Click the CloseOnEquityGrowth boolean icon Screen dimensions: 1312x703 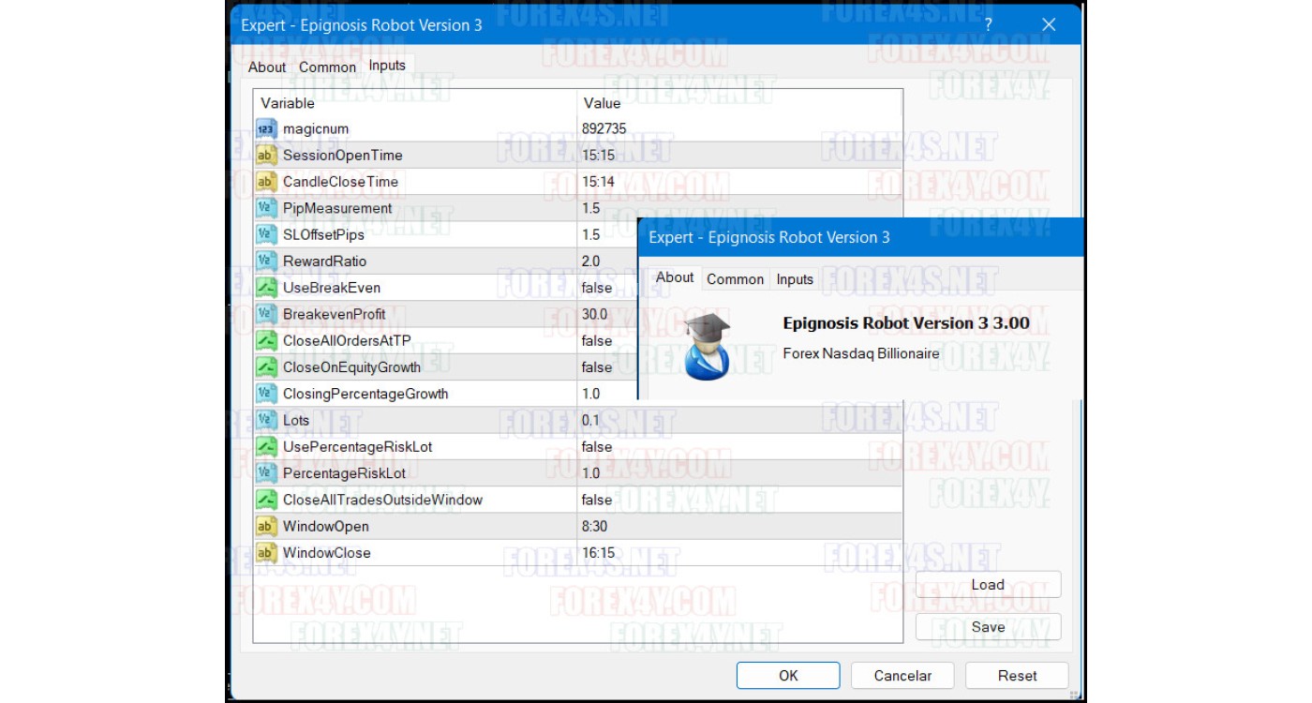266,367
